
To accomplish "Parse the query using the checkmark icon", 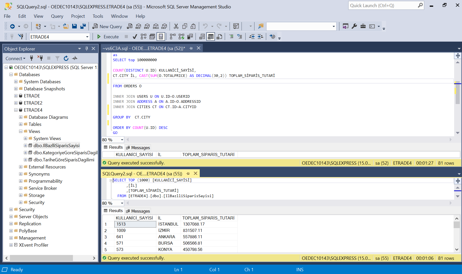I will pos(135,37).
